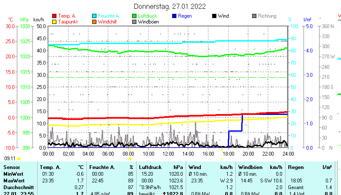
Task: Click the red Temp. A. legend swatch
Action: click(54, 16)
